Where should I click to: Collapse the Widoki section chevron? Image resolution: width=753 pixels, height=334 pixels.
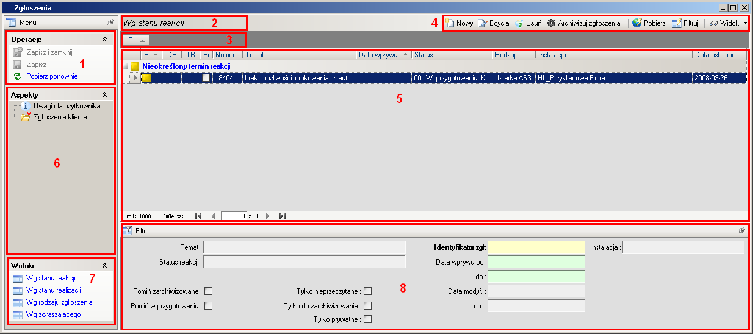104,266
